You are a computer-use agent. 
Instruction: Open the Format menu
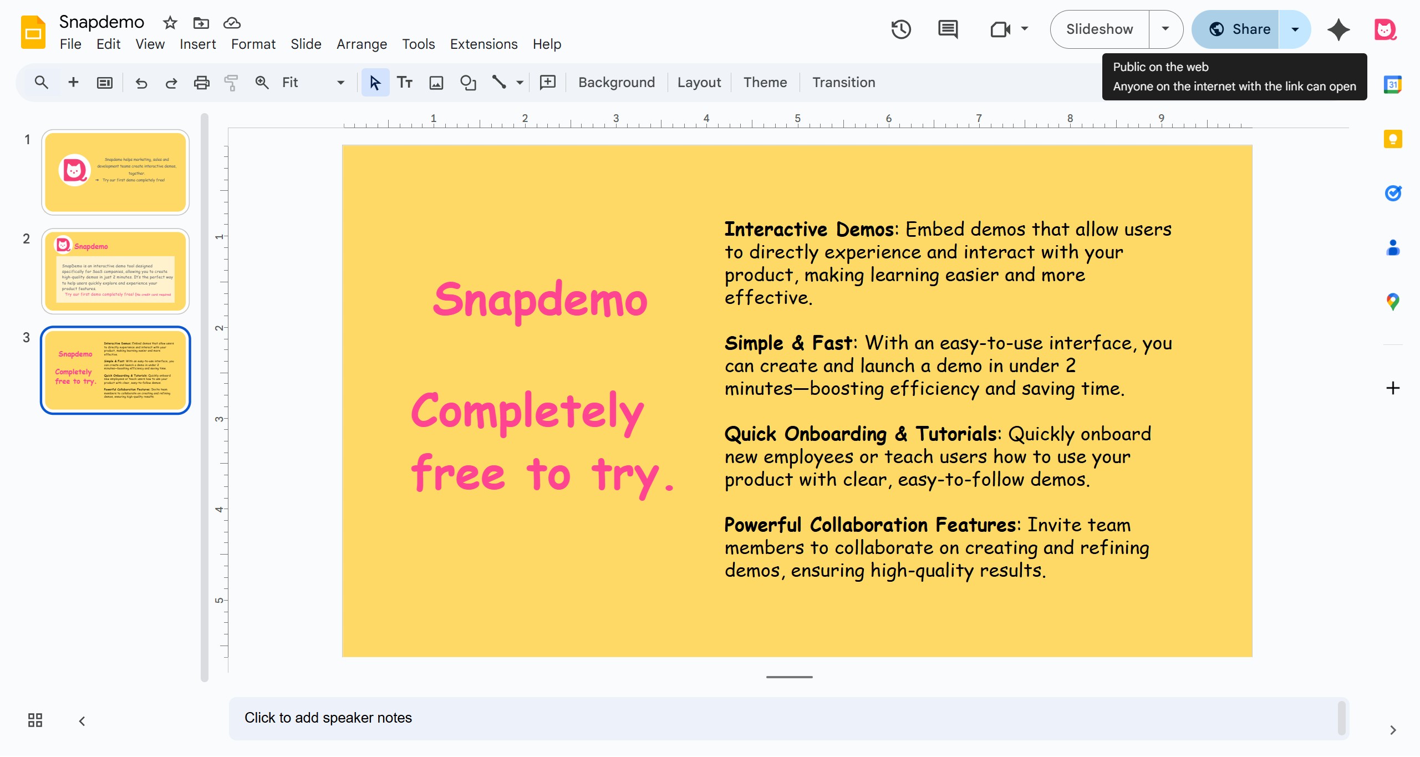253,44
